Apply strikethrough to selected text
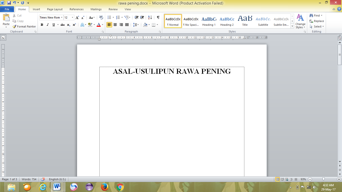The height and width of the screenshot is (192, 342). 62,25
